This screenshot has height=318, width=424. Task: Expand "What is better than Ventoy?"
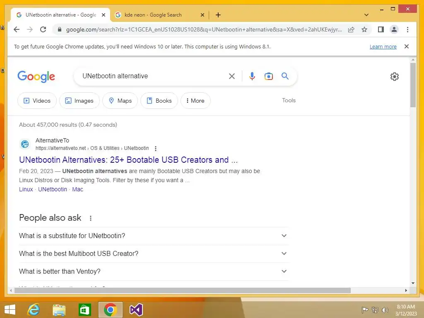pos(154,272)
